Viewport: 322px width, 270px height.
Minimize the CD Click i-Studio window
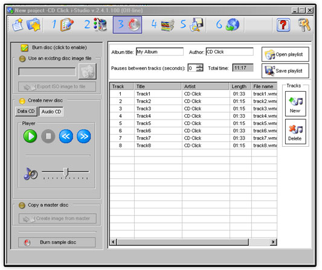coord(294,10)
